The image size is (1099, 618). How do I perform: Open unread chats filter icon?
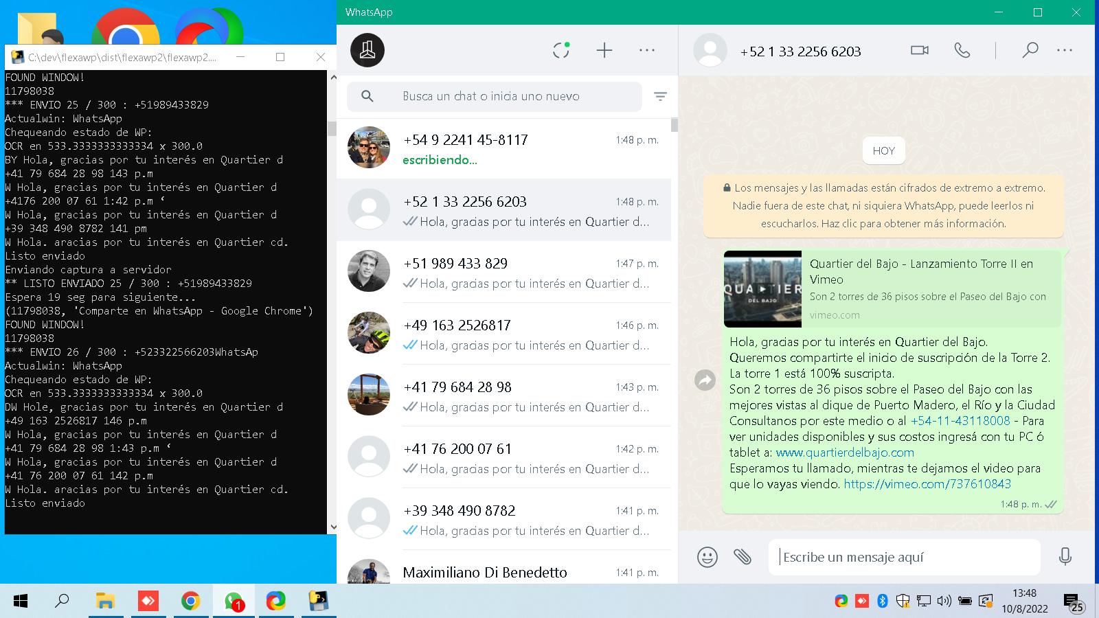660,97
